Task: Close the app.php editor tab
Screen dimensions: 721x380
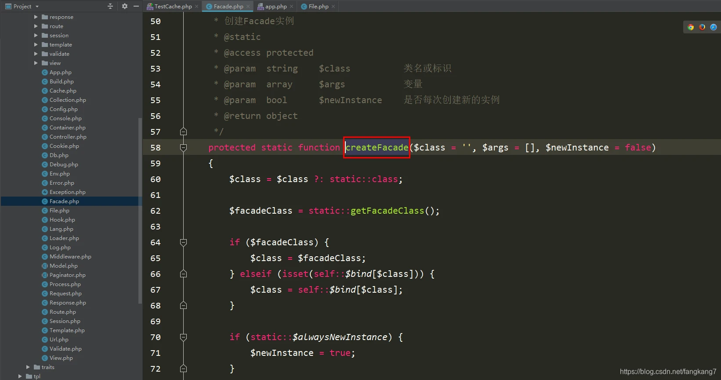Action: 291,7
